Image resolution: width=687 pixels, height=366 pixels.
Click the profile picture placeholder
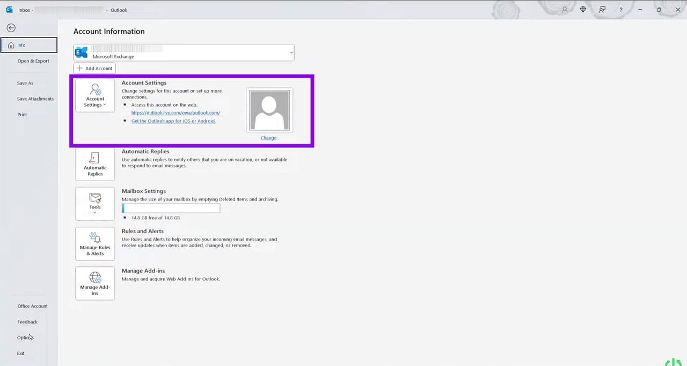tap(269, 110)
